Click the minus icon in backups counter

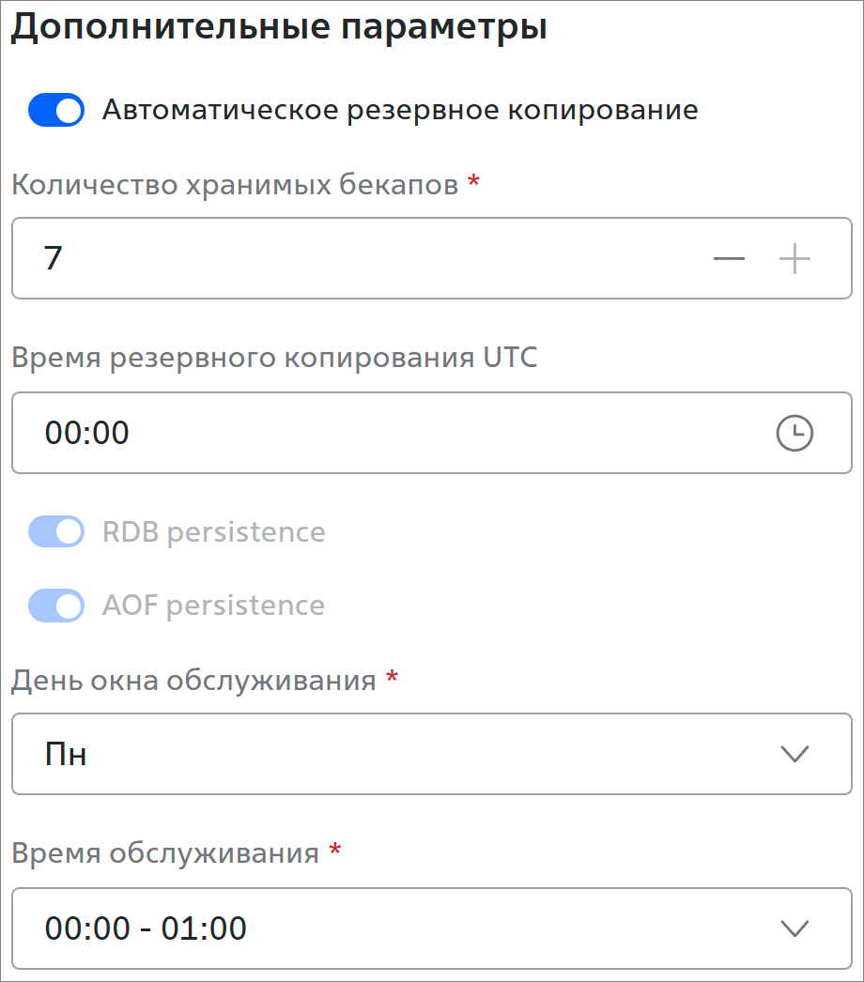tap(729, 258)
